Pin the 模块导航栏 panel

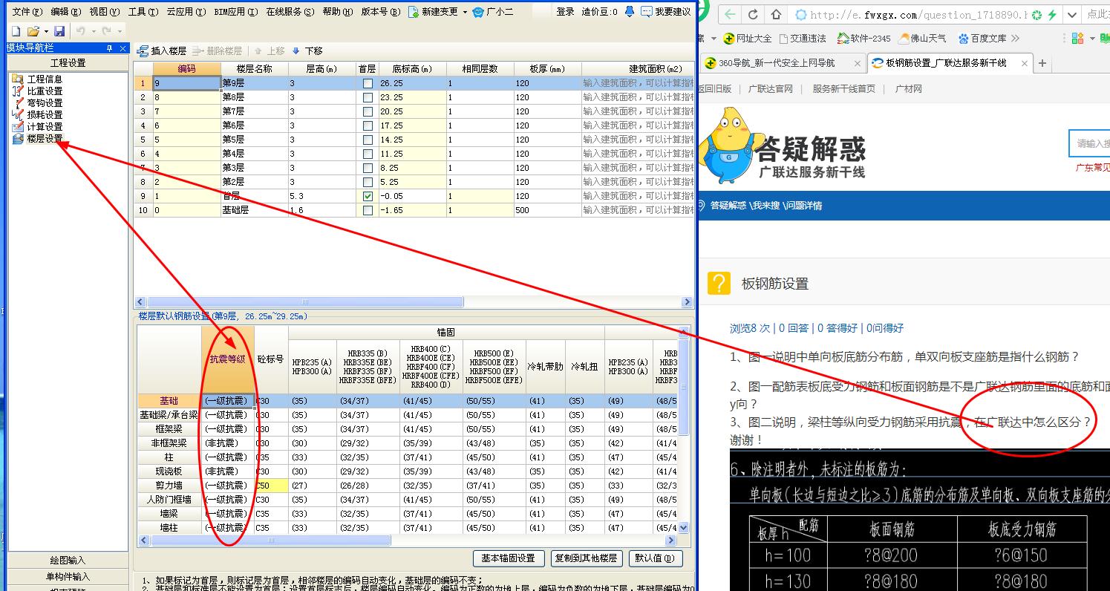tap(109, 48)
